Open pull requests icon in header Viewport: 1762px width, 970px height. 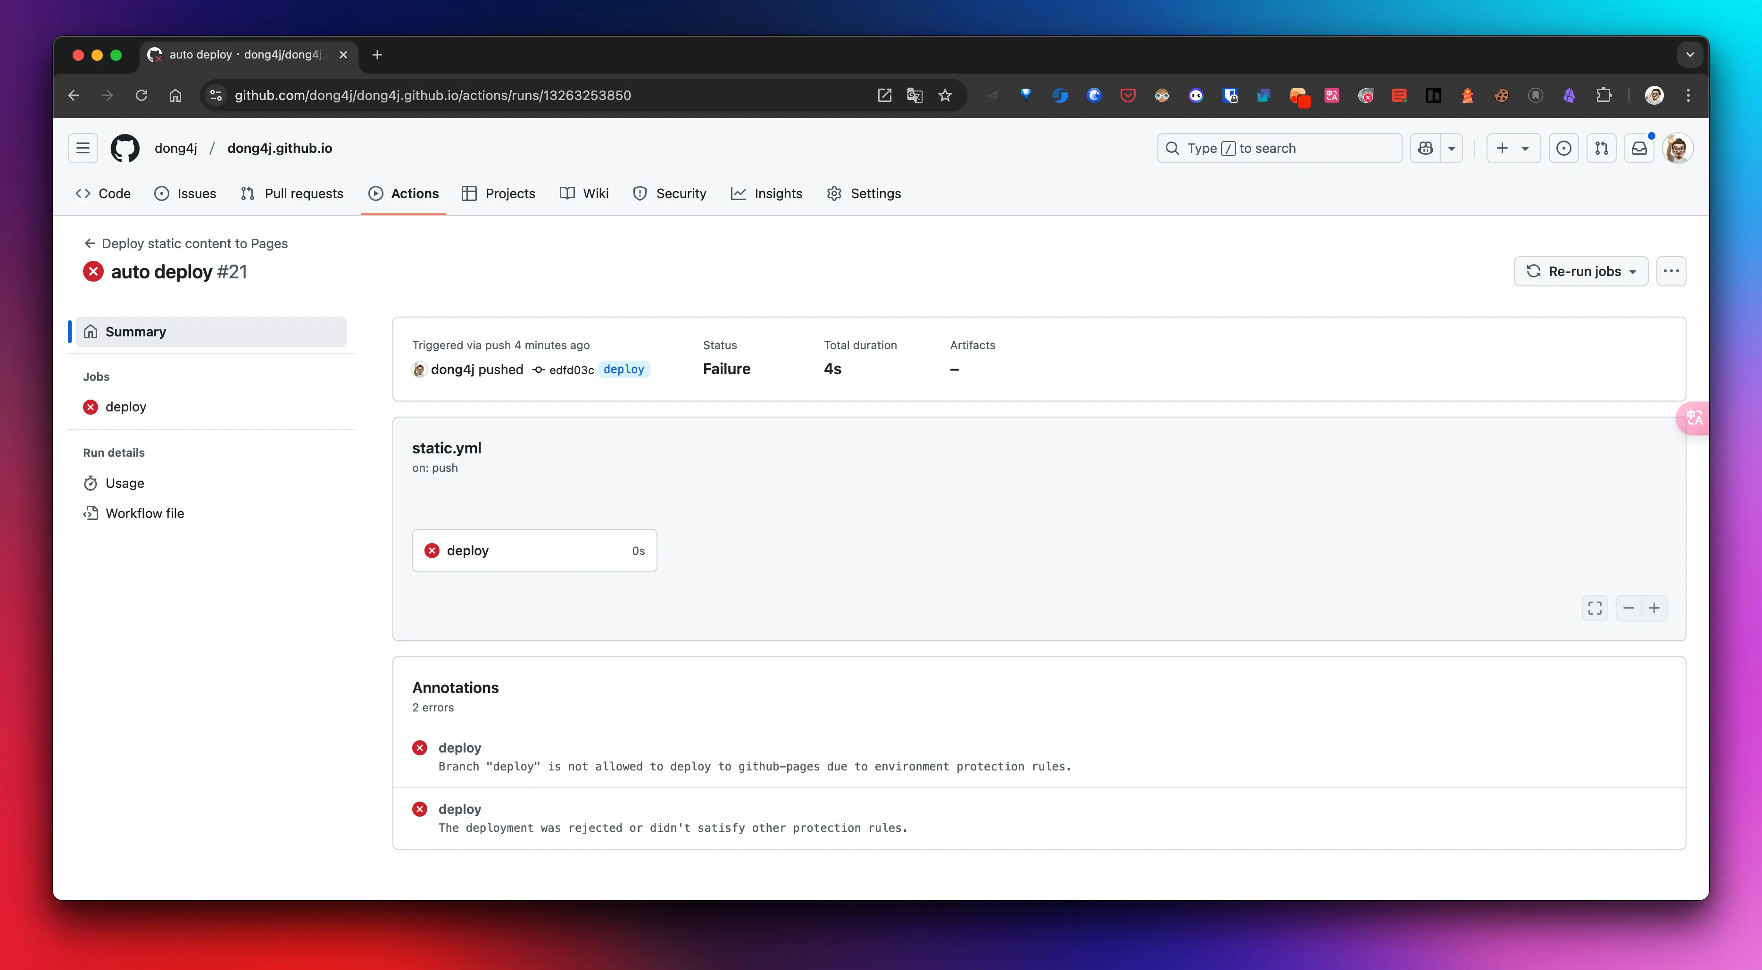tap(1601, 149)
